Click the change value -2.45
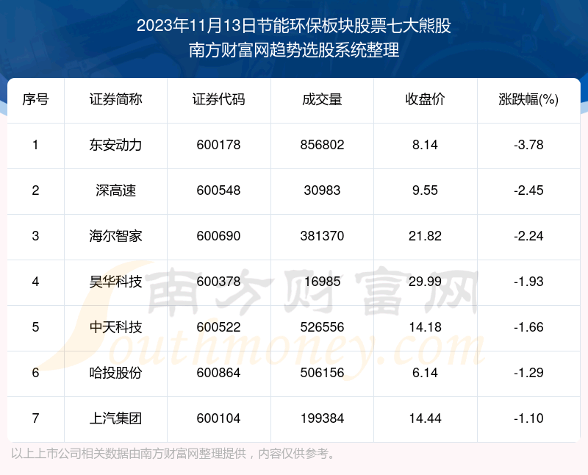 (x=528, y=190)
